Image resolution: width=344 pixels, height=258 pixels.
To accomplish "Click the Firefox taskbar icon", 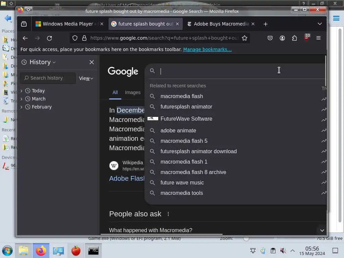I will tap(41, 251).
